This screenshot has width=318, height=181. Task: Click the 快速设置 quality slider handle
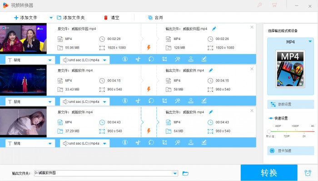[269, 131]
